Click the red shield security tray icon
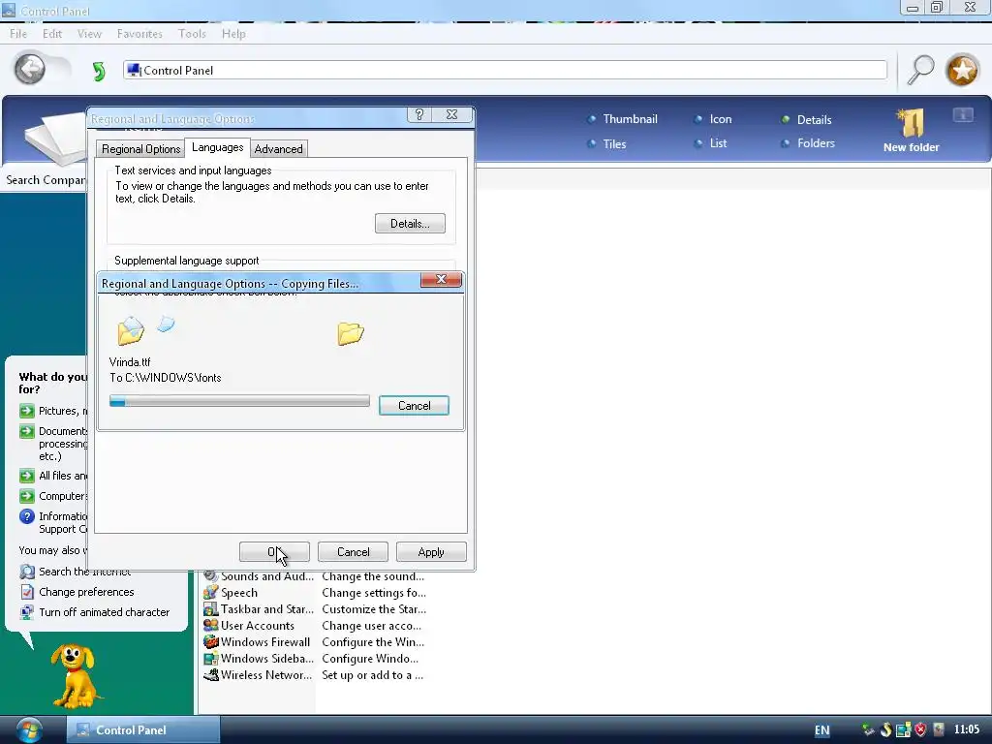Viewport: 992px width, 744px height. click(920, 730)
